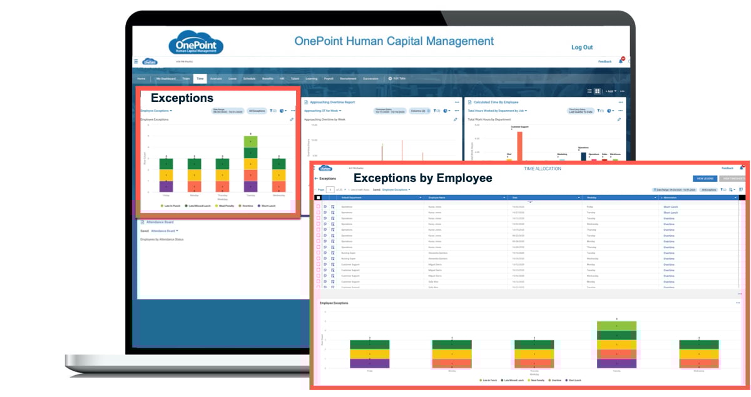Open the hamburger menu at top left
The width and height of the screenshot is (751, 397).
(137, 61)
